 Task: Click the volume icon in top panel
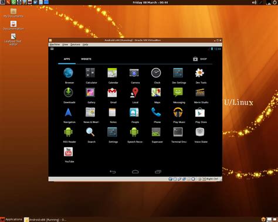point(254,2)
